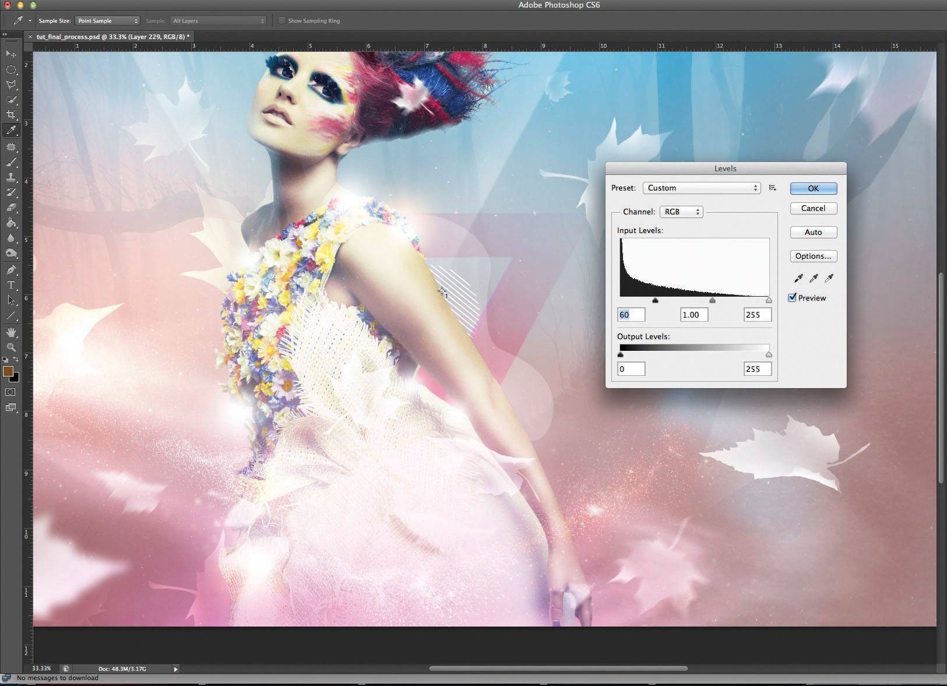Click the input shadow field showing 60

click(631, 315)
